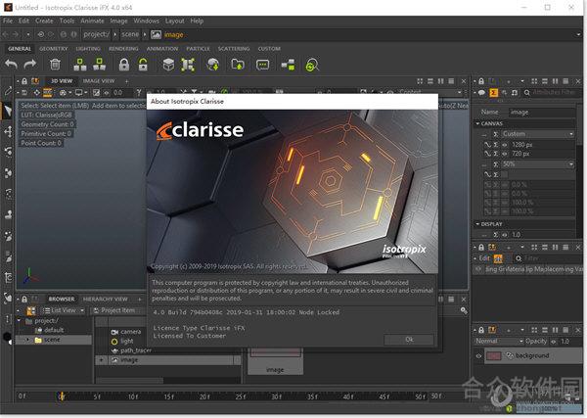Click the 3D box icon on shelf
Viewport: 587px width, 418px height.
pos(168,65)
